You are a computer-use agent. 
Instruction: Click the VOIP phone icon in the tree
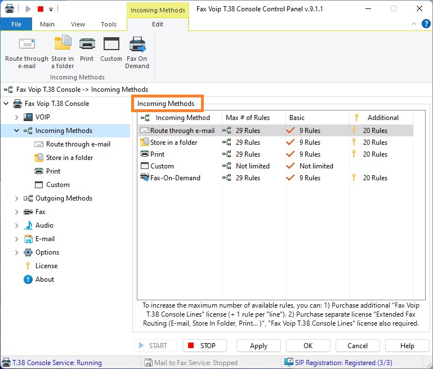click(28, 117)
